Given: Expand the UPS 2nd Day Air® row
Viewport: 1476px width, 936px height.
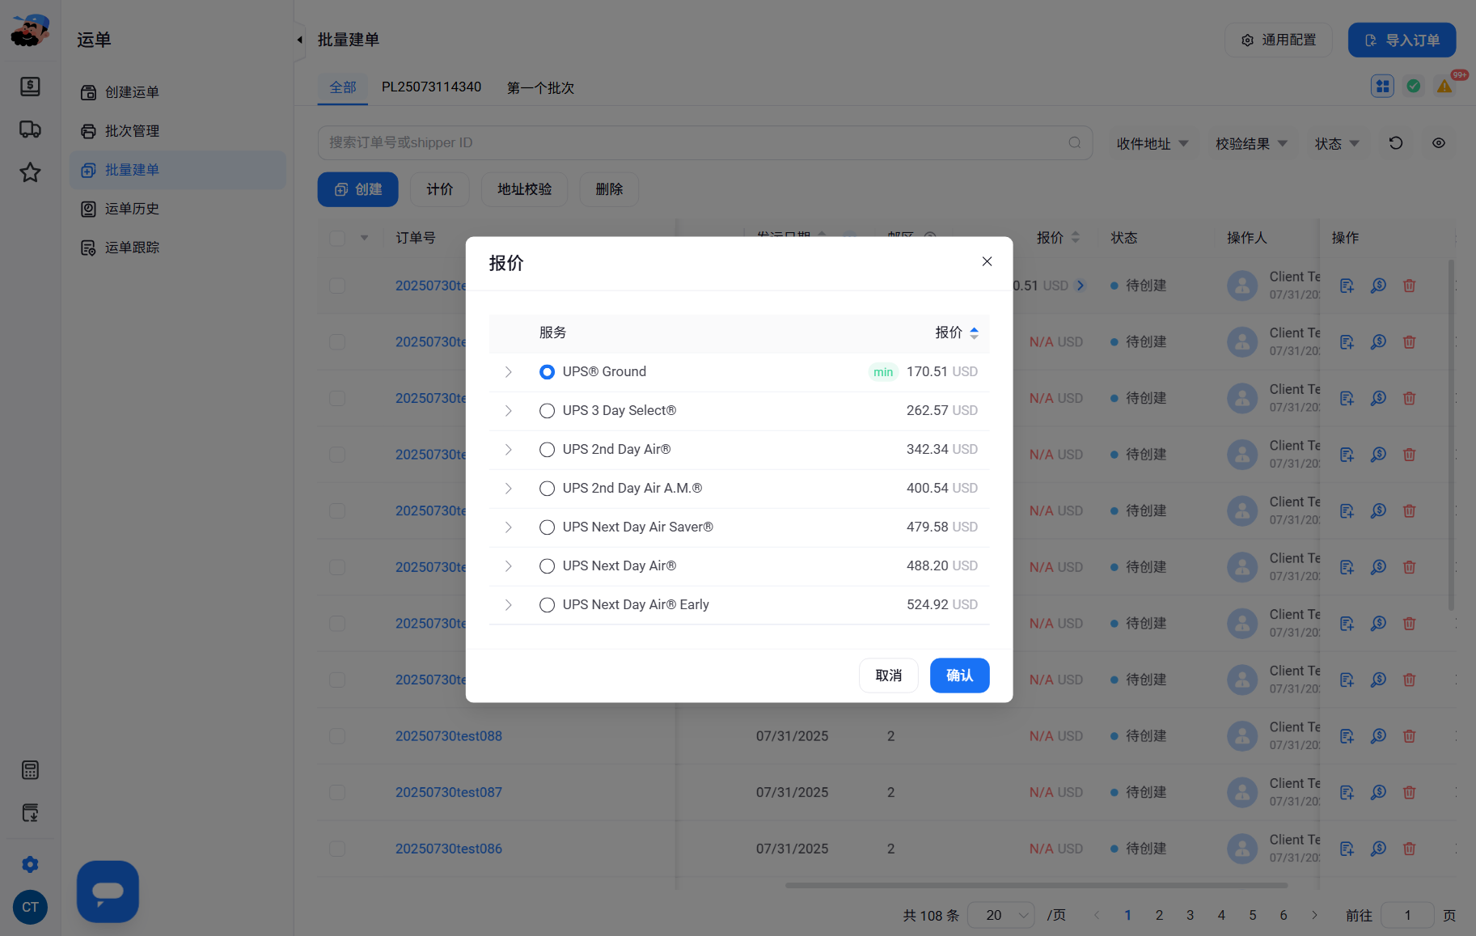Looking at the screenshot, I should coord(508,450).
